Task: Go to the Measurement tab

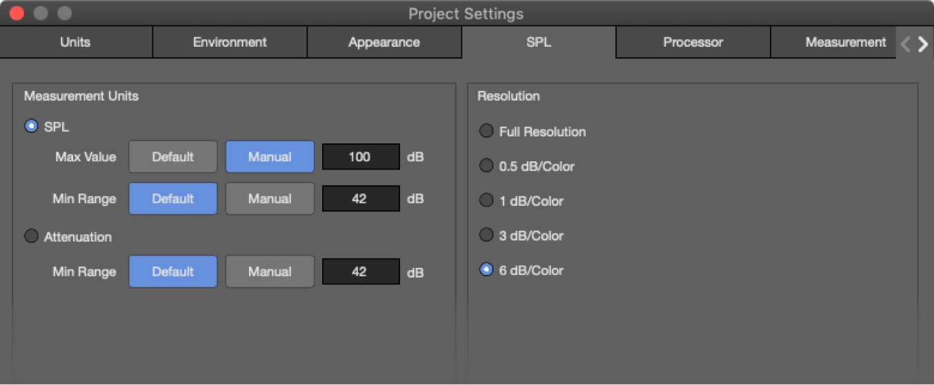Action: coord(833,42)
